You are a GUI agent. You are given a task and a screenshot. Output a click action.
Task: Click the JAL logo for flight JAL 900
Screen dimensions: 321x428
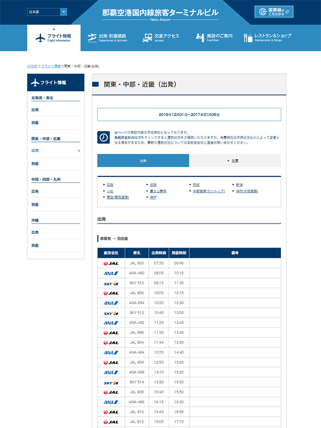point(111,263)
